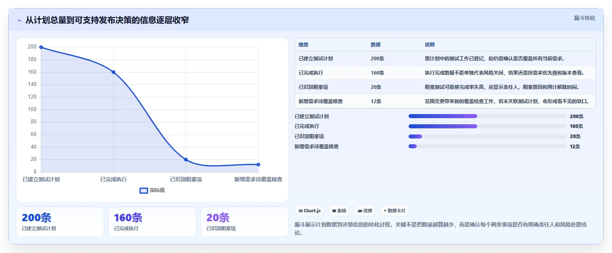Toggle the 指标值 legend color box
The image size is (612, 253).
[x=144, y=190]
